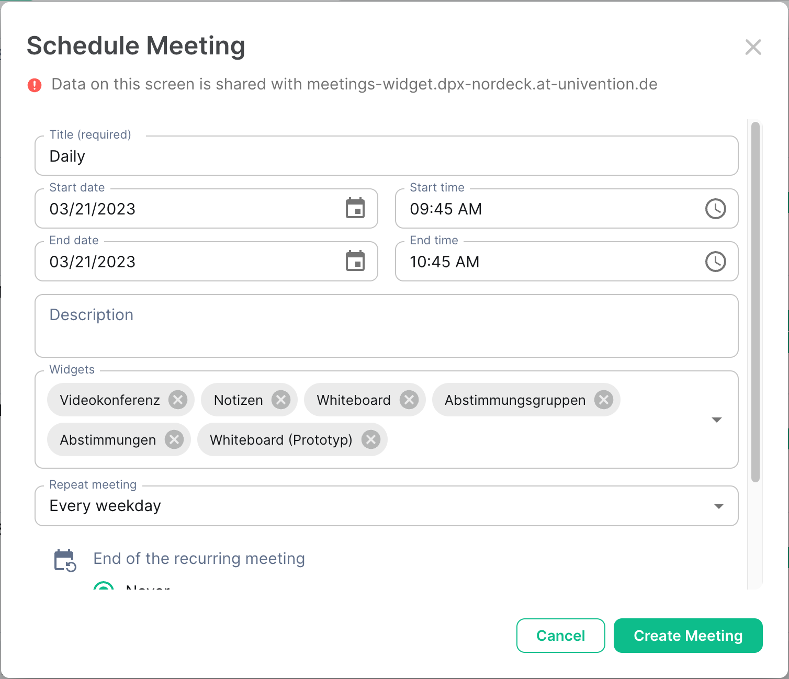Open the End time clock picker
Image resolution: width=789 pixels, height=679 pixels.
point(715,262)
